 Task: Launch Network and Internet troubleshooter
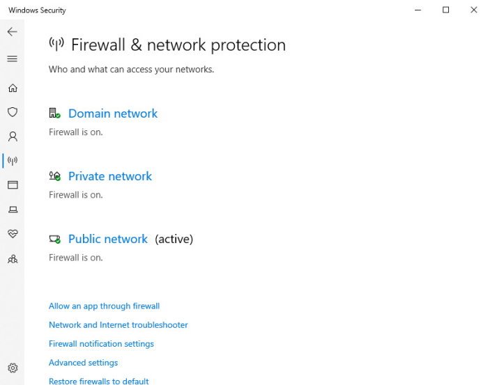119,325
